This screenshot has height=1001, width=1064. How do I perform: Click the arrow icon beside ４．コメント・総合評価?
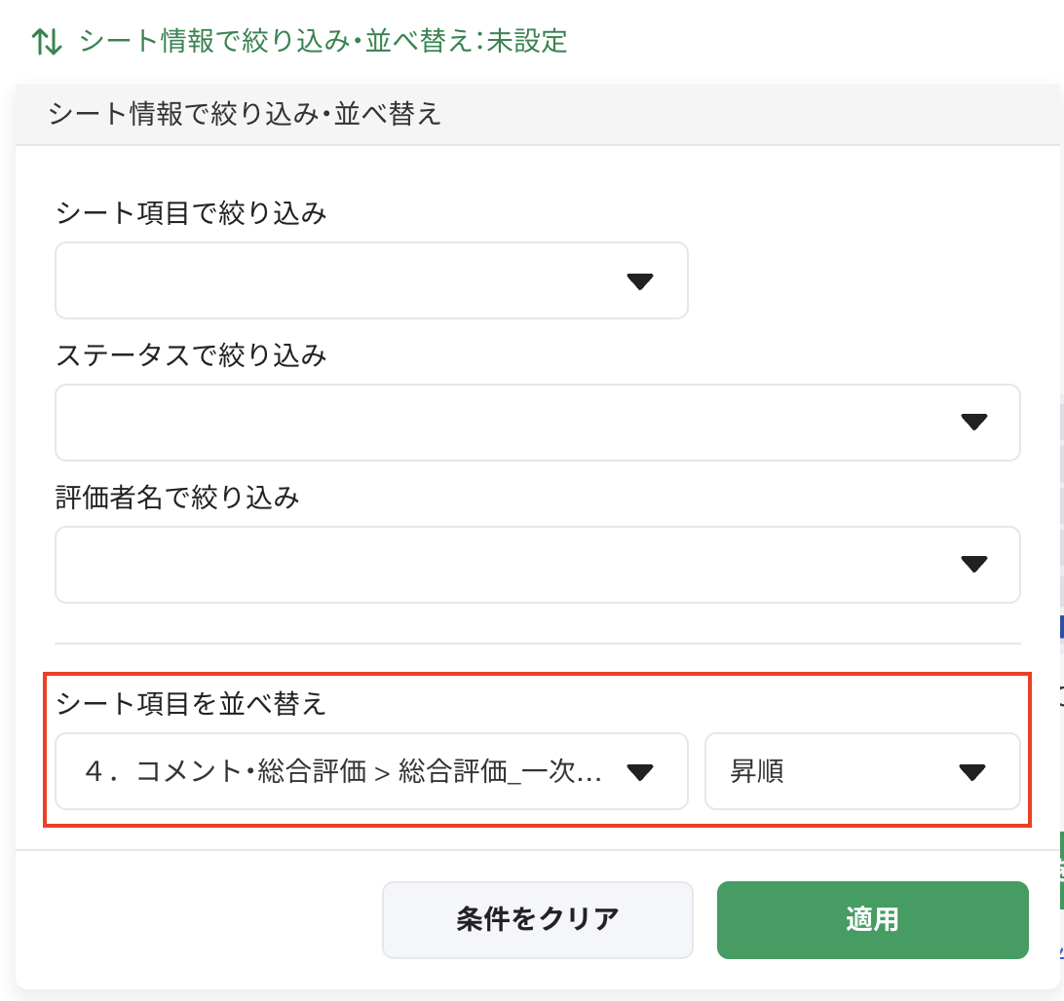[x=639, y=773]
